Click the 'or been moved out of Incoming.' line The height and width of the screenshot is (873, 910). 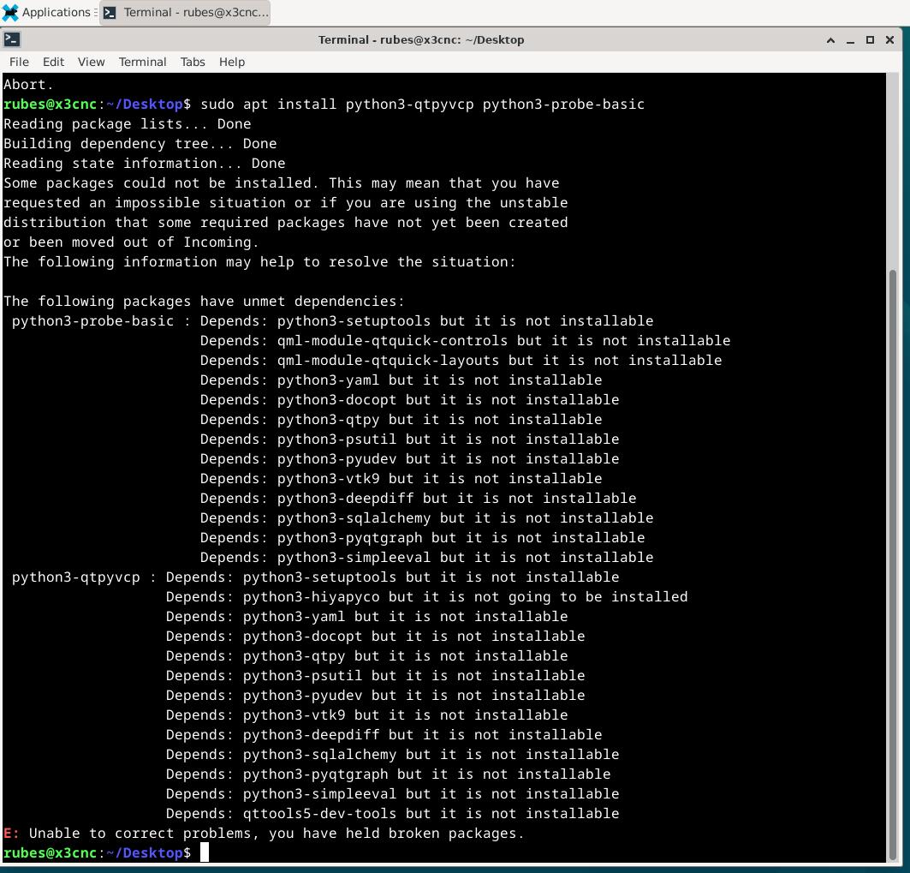click(131, 242)
